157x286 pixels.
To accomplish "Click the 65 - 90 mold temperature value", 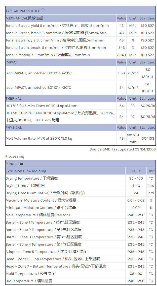I will pyautogui.click(x=136, y=274).
